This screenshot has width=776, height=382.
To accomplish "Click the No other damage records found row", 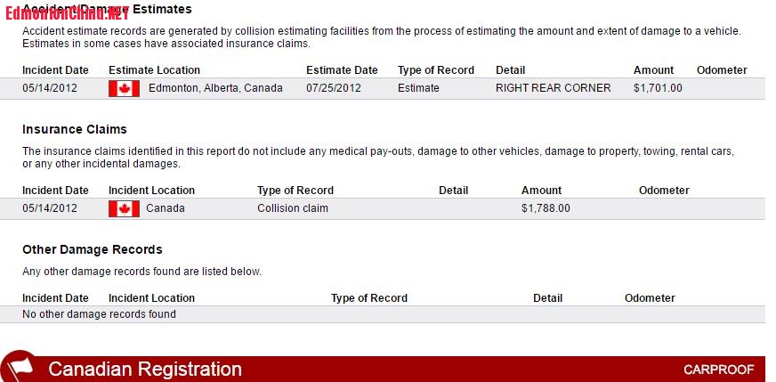I will coord(383,314).
